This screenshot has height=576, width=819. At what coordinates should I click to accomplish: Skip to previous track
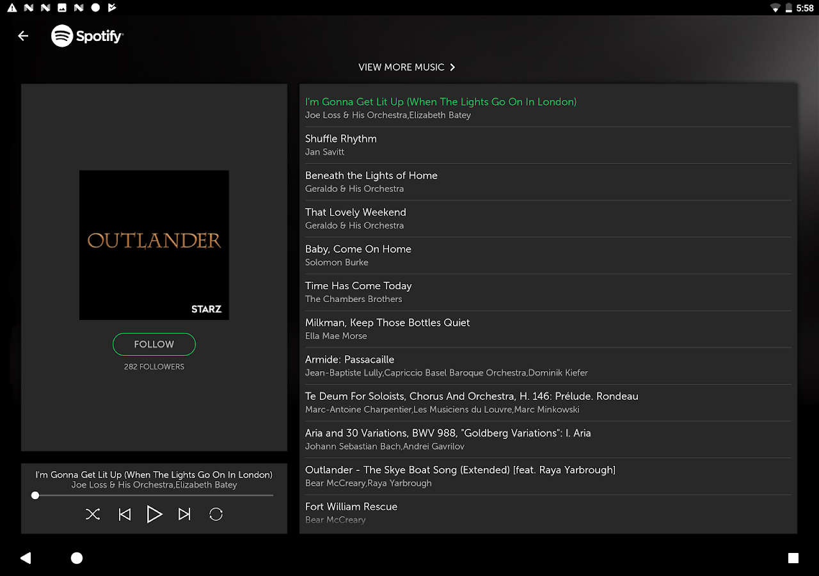tap(125, 514)
